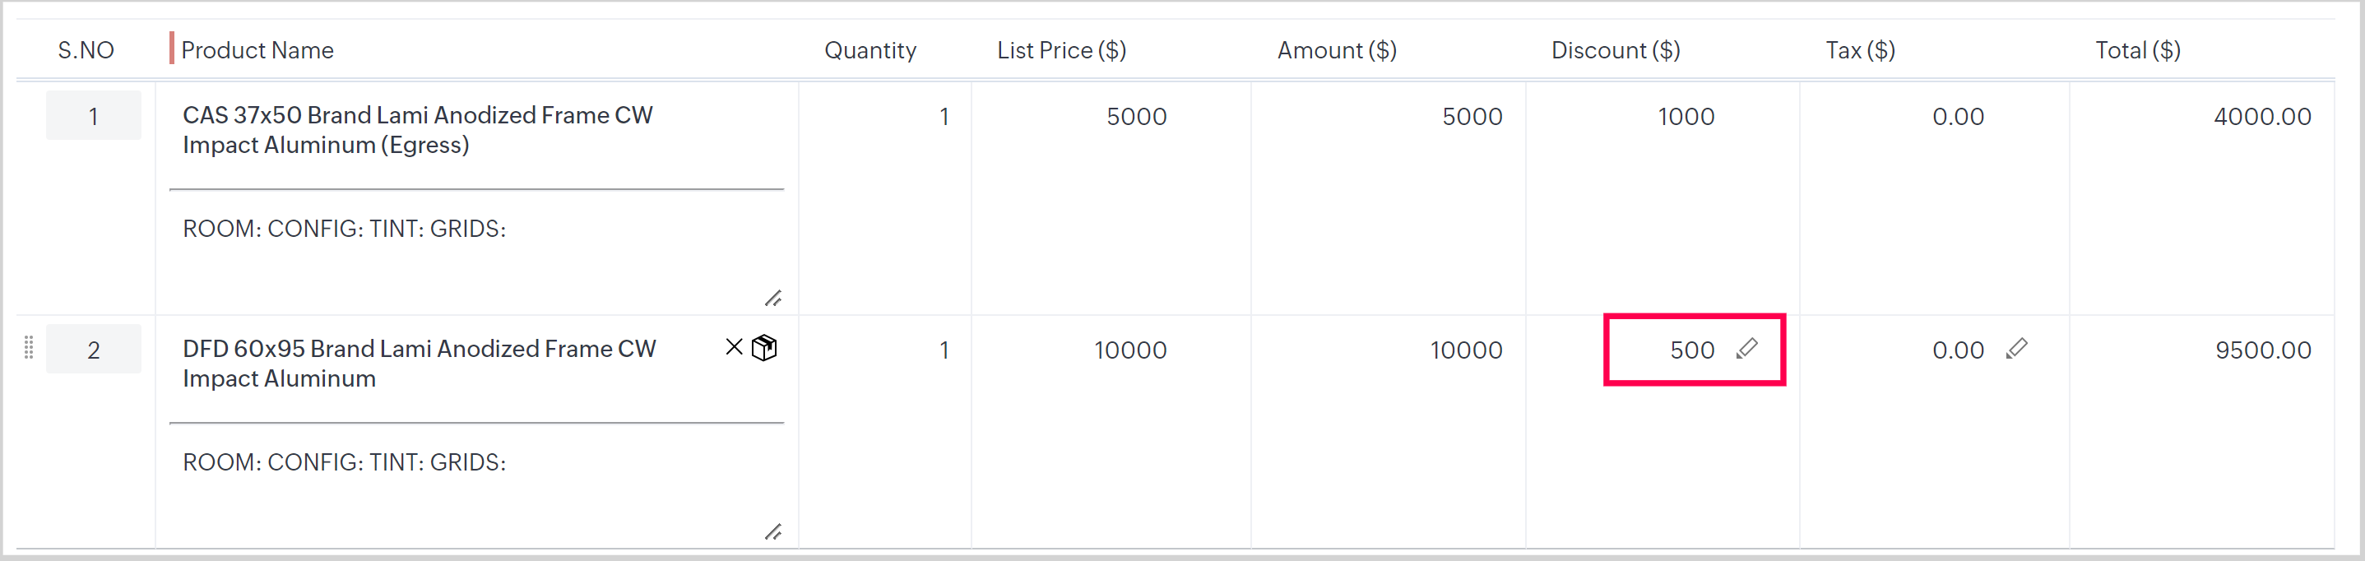The width and height of the screenshot is (2365, 561).
Task: Grab the drag handle of row 2
Action: tap(29, 348)
